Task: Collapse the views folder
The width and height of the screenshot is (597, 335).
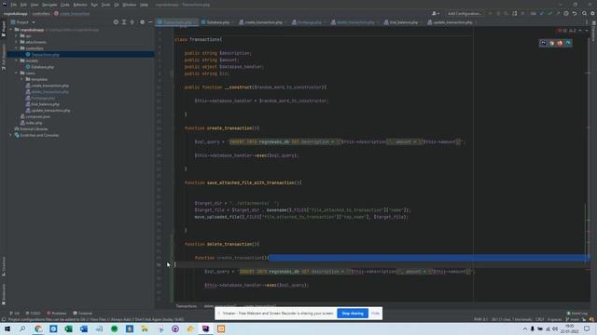Action: point(17,73)
